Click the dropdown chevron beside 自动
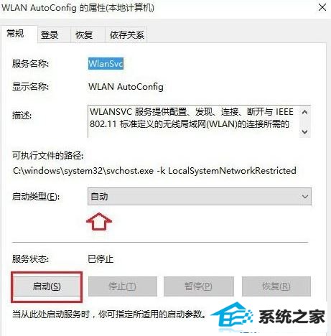The height and width of the screenshot is (336, 331). click(304, 197)
